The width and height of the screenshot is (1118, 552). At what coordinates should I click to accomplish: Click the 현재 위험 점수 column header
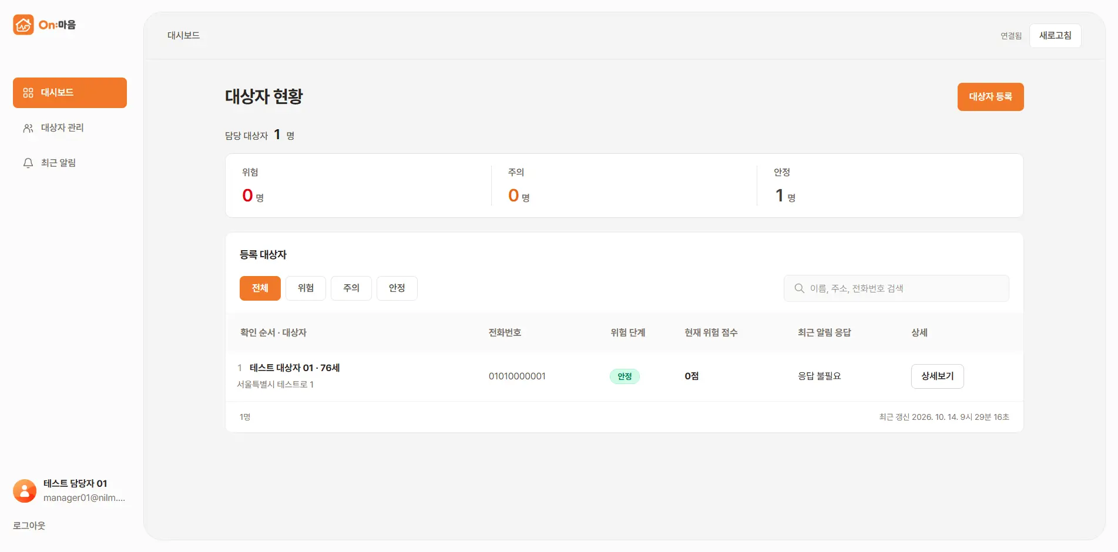coord(711,332)
